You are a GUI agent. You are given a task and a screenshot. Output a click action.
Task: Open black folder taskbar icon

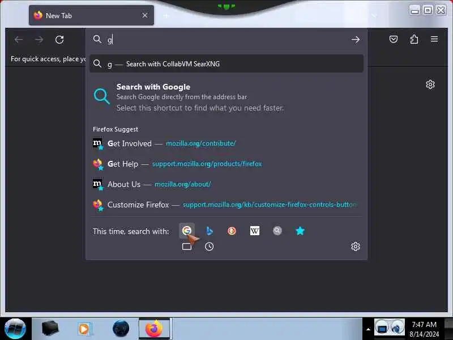(x=50, y=329)
